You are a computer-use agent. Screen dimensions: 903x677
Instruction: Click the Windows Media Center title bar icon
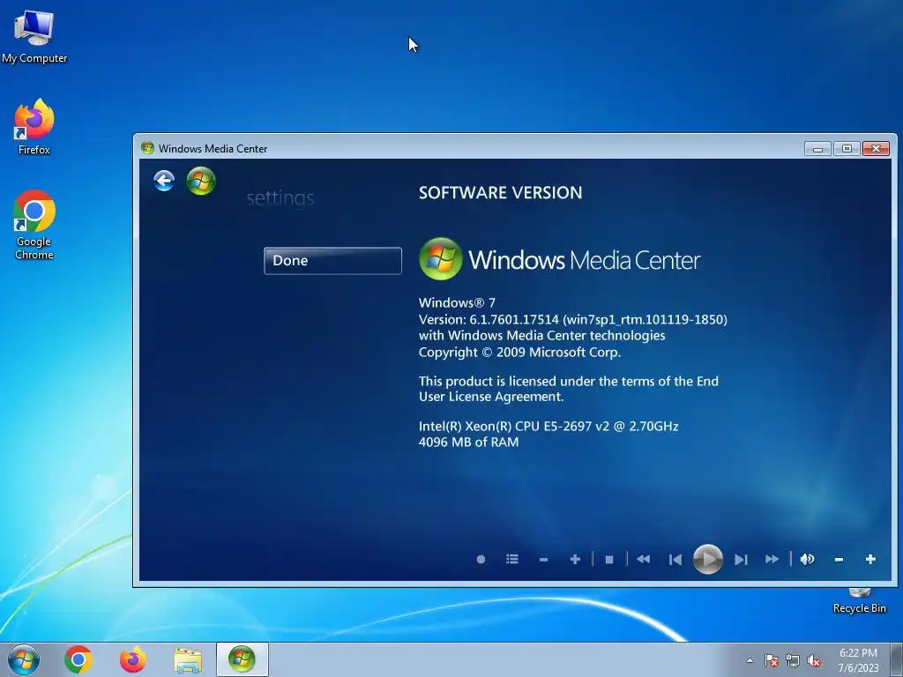click(x=147, y=148)
